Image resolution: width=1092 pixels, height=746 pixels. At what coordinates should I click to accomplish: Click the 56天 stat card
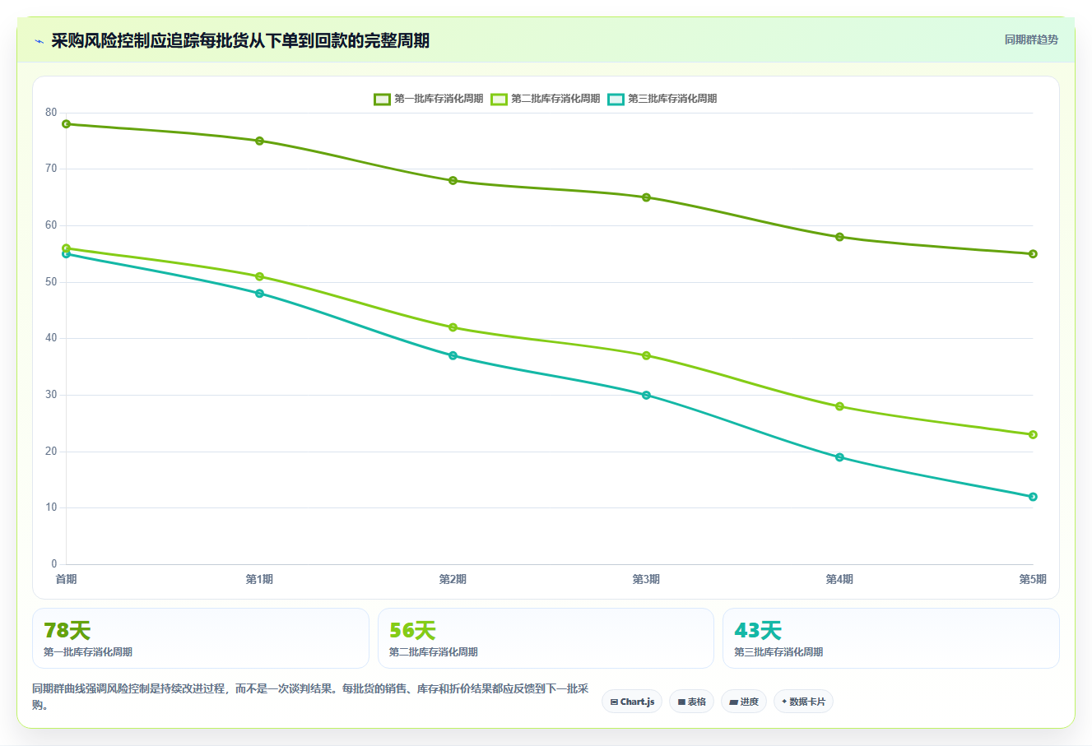click(546, 638)
